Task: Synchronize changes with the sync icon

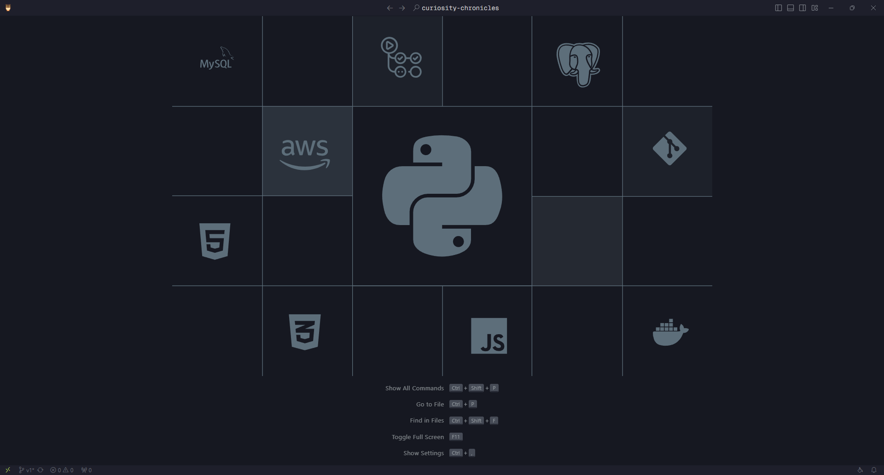Action: 41,470
